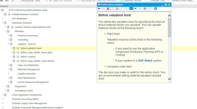The image size is (197, 109).
Task: Click the pencil document icon in assistant toolbar
Action: pyautogui.click(x=117, y=8)
